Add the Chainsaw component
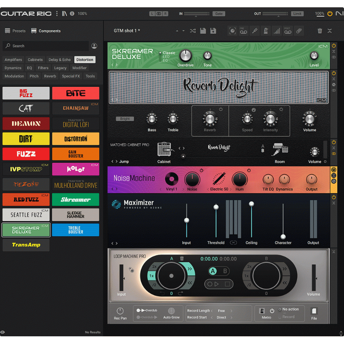Viewport: 344px width, 344px height. (76, 108)
